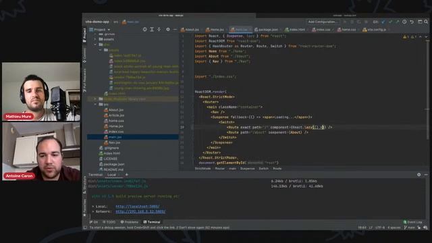Switch to the home.css editor tab
Image resolution: width=432 pixels, height=243 pixels.
[347, 30]
